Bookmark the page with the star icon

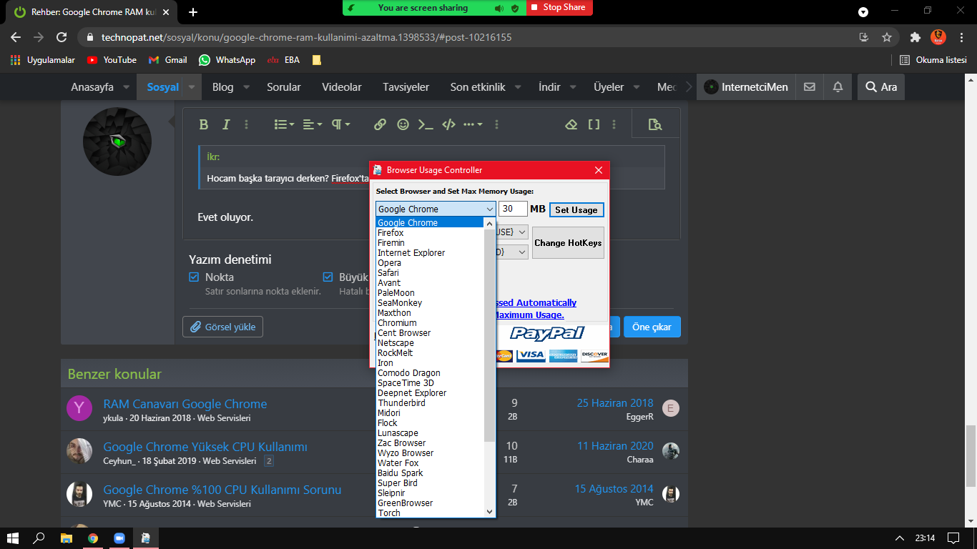887,37
